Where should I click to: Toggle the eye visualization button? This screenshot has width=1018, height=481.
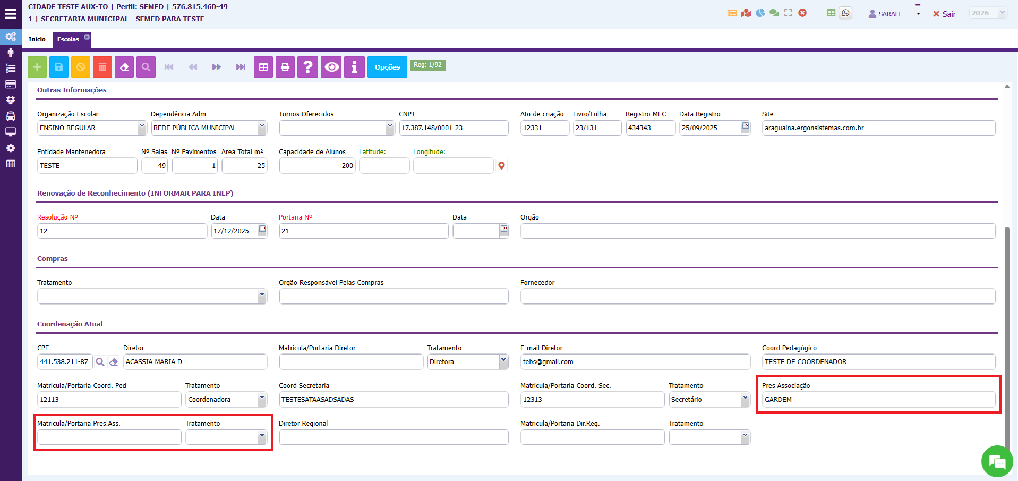pyautogui.click(x=332, y=67)
